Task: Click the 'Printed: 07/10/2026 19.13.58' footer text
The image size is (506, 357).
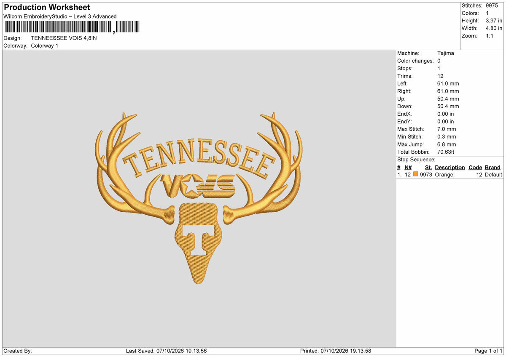Action: [336, 351]
